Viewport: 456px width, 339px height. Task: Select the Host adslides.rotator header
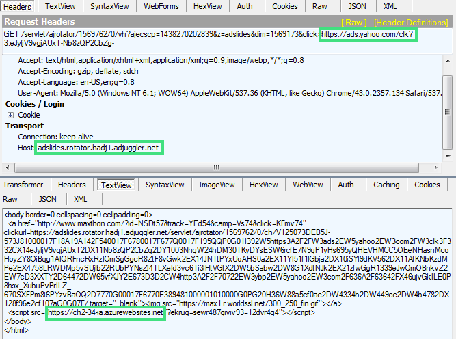click(x=88, y=148)
